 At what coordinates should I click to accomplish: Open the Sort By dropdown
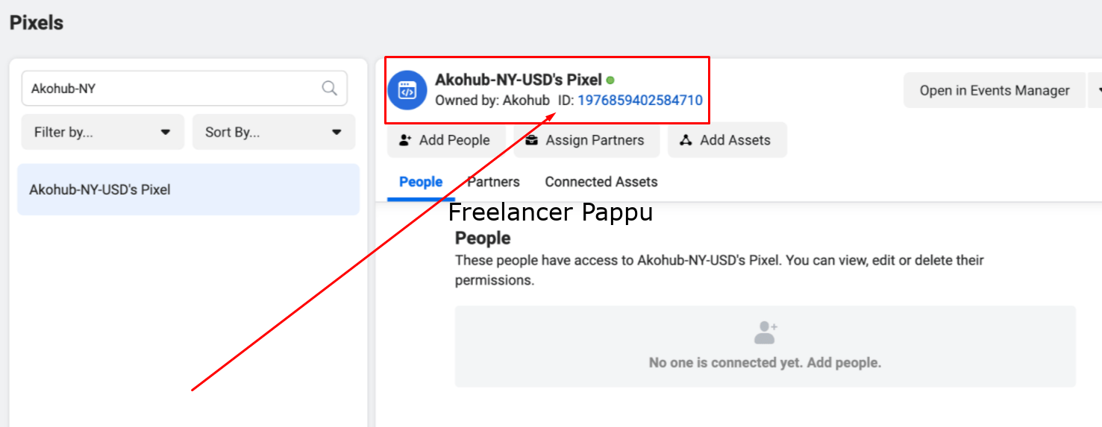tap(274, 132)
